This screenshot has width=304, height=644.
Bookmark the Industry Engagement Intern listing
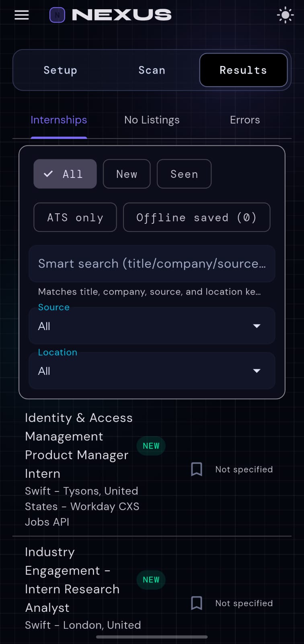coord(197,603)
